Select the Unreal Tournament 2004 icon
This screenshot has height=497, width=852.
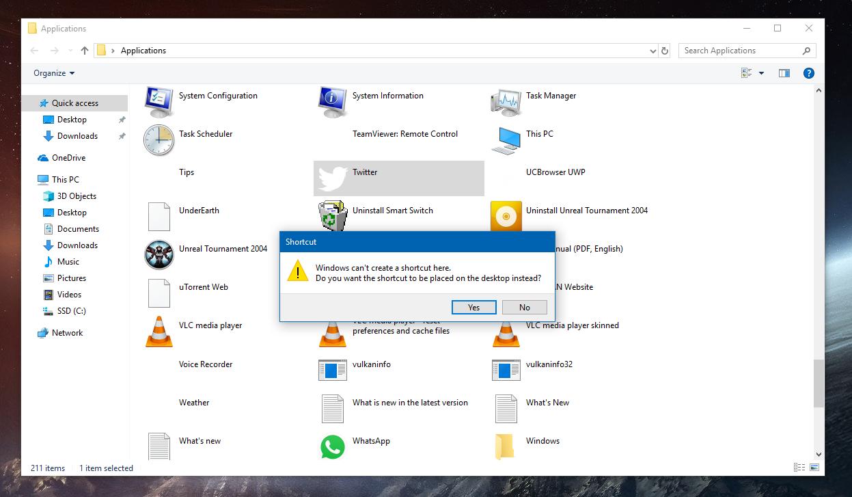(x=159, y=255)
